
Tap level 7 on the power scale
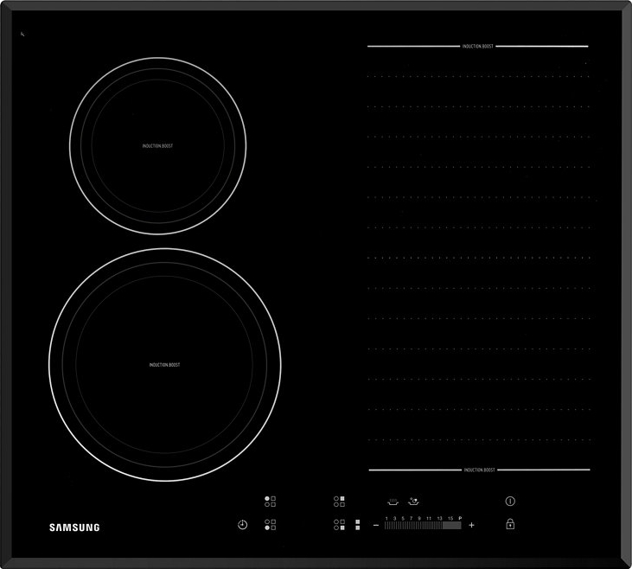[412, 518]
